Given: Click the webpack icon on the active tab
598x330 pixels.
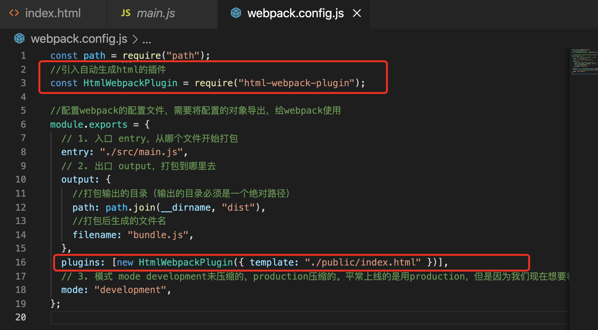Looking at the screenshot, I should 236,13.
